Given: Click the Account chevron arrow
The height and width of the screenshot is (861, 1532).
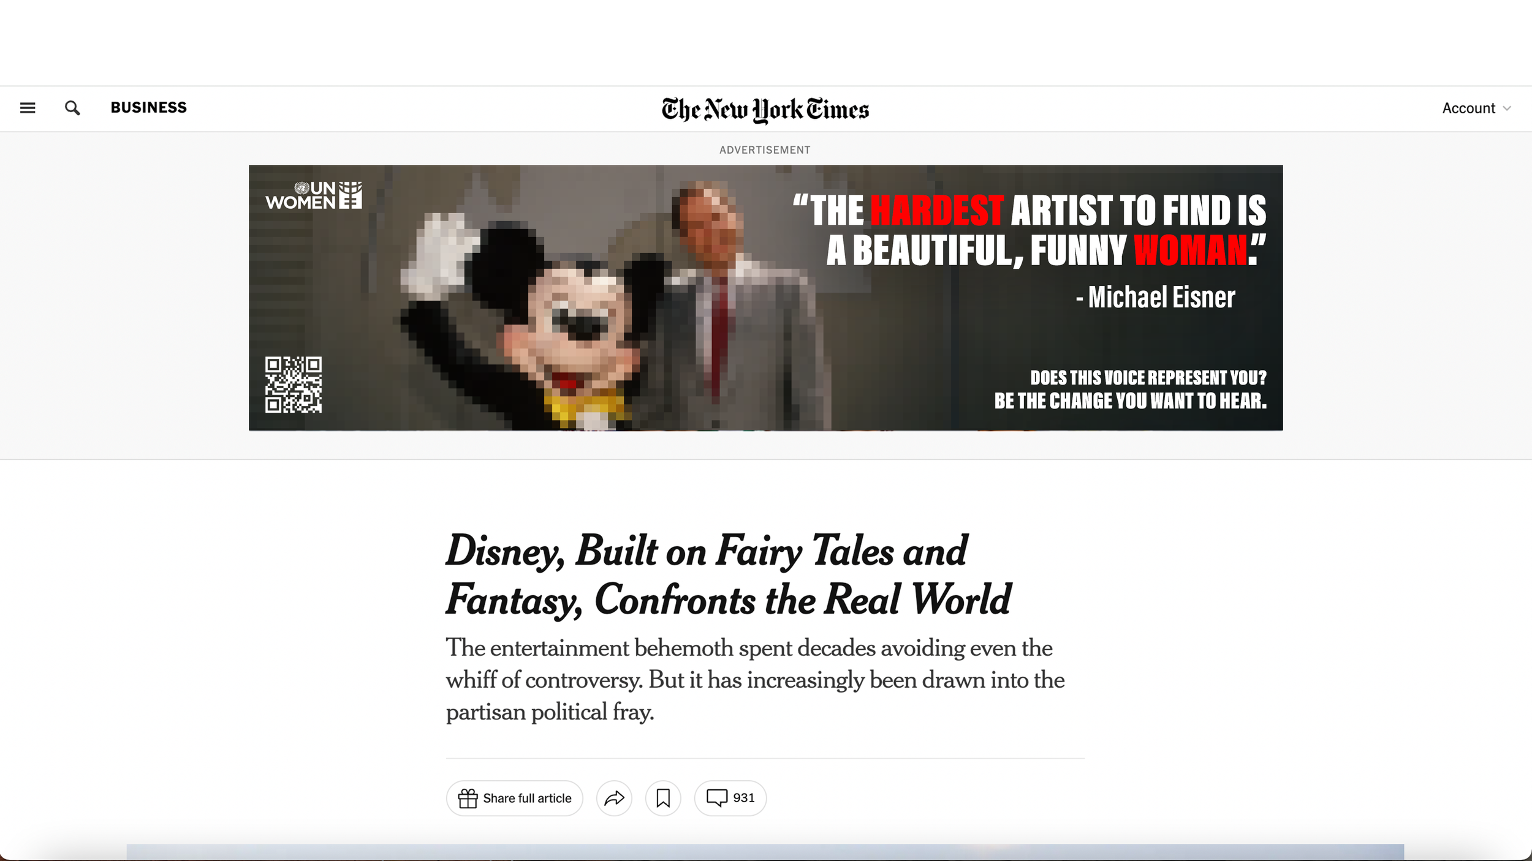Looking at the screenshot, I should [x=1507, y=109].
